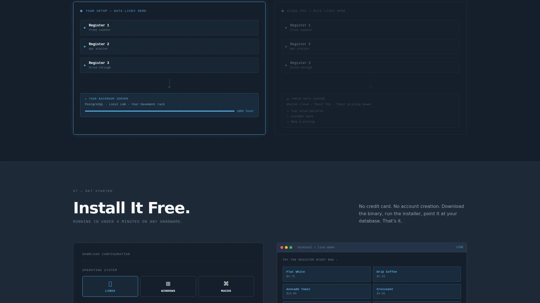Select the Linux operating system option
The image size is (540, 303).
[110, 286]
